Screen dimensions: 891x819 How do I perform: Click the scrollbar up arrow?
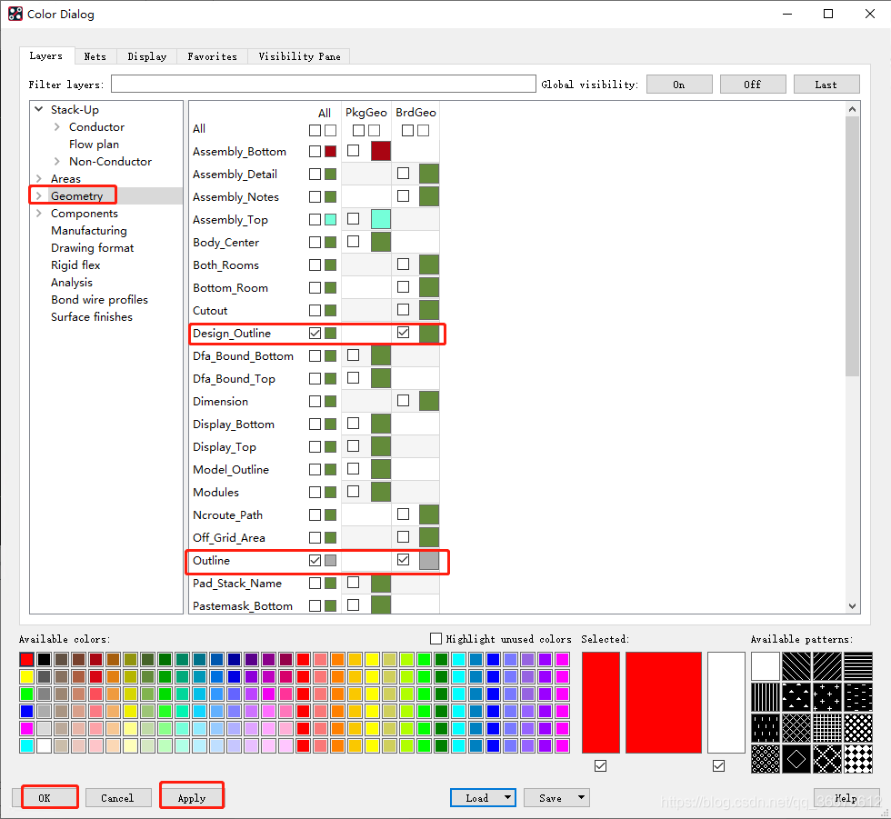click(x=852, y=109)
